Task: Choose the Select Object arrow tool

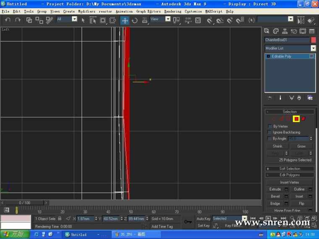Action: [x=83, y=20]
